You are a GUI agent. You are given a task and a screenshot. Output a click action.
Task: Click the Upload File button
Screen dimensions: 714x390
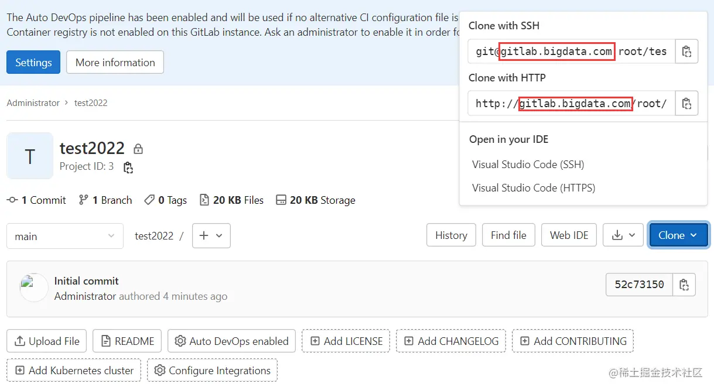[47, 341]
